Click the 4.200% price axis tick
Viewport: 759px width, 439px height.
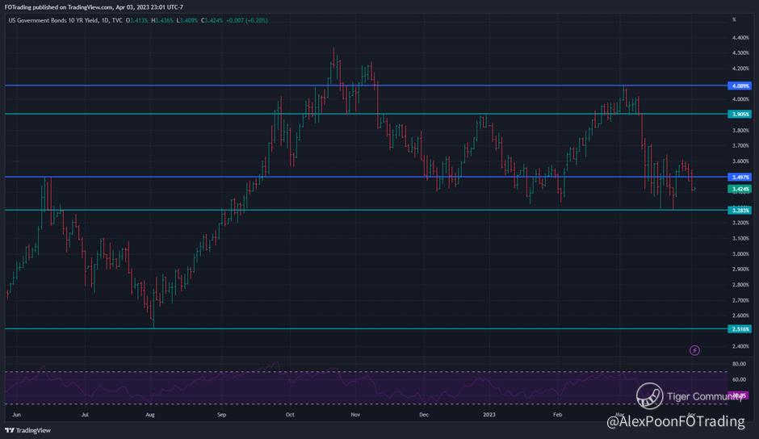(740, 69)
